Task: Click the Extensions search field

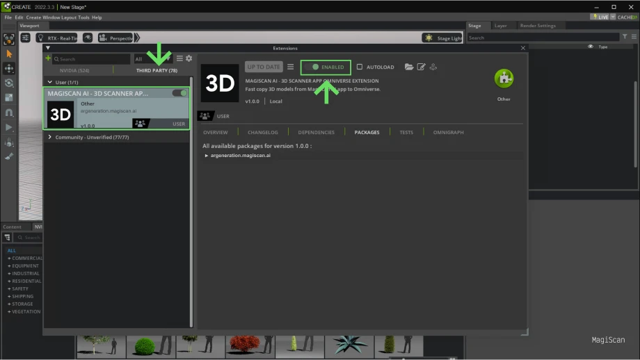Action: click(91, 59)
